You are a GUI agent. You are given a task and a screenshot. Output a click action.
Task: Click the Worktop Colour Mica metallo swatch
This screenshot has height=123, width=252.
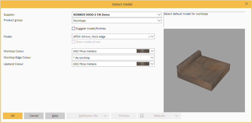tap(143, 51)
